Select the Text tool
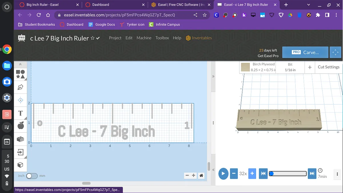Viewport: 343px width, 193px height. 20,113
